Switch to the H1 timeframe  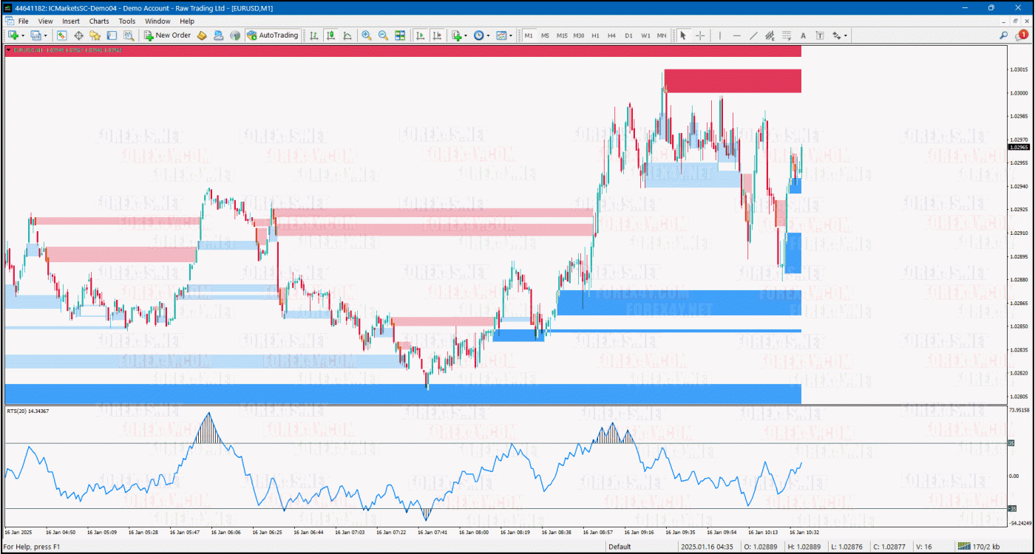tap(595, 35)
